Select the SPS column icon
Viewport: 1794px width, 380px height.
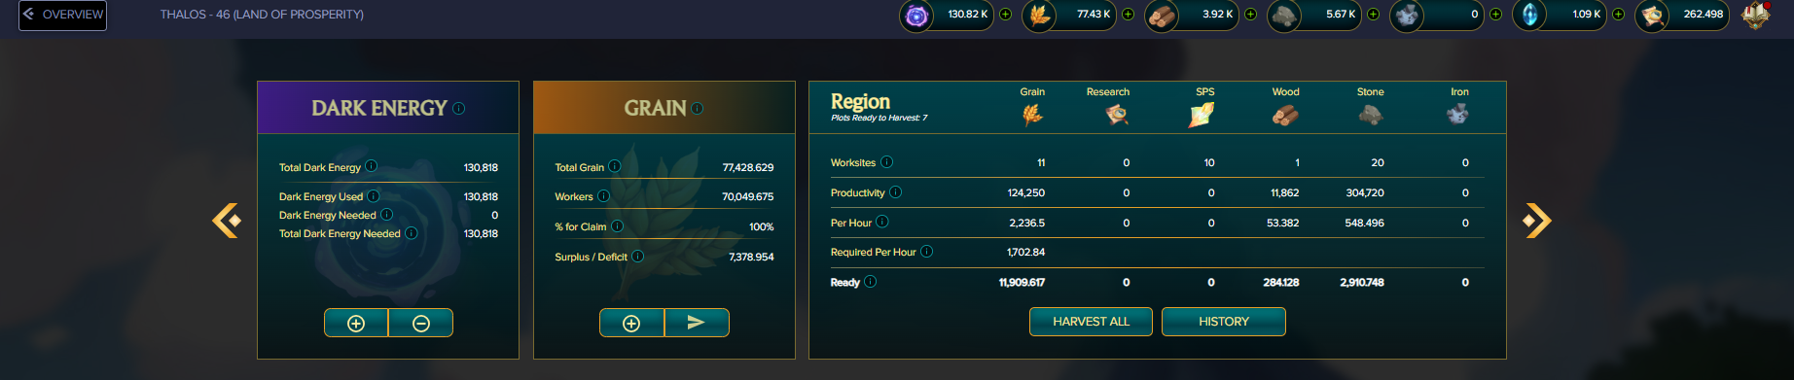tap(1202, 115)
